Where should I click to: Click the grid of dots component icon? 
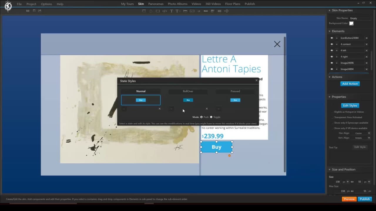click(219, 11)
